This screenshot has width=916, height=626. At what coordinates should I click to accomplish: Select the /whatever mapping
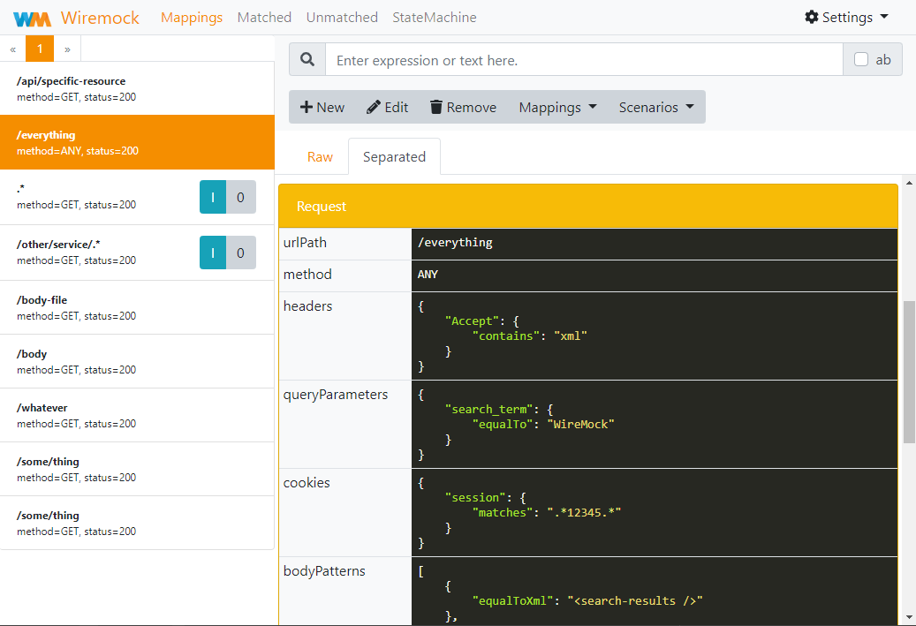(137, 415)
